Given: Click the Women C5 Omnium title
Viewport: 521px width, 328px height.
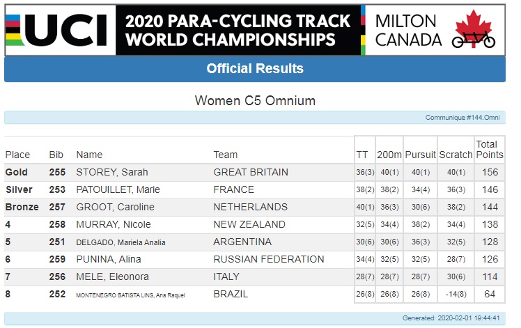Looking at the screenshot, I should tap(255, 101).
